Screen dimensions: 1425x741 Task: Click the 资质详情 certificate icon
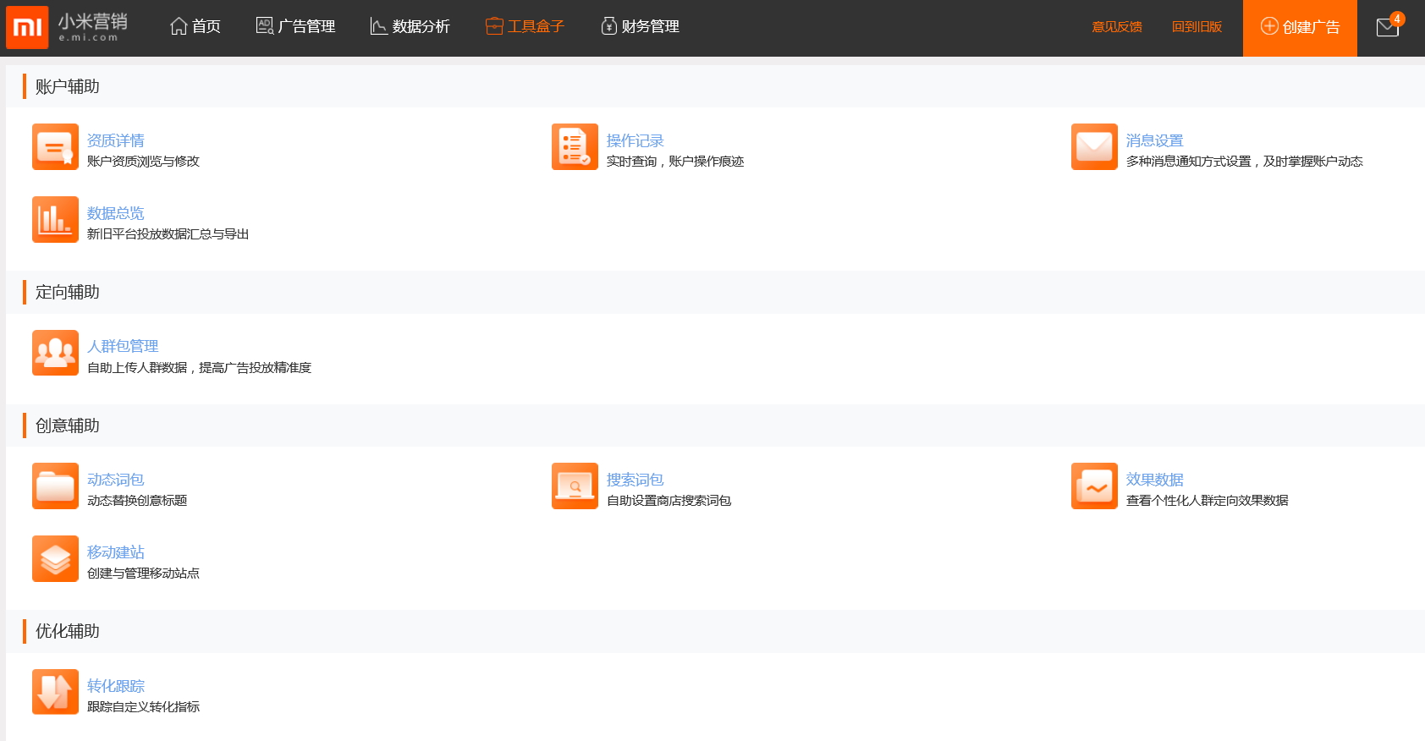click(55, 147)
